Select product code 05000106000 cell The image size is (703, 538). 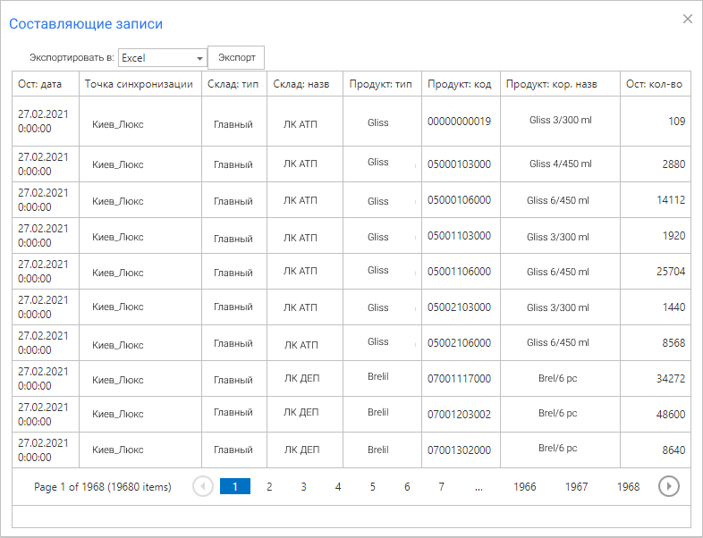pos(461,200)
